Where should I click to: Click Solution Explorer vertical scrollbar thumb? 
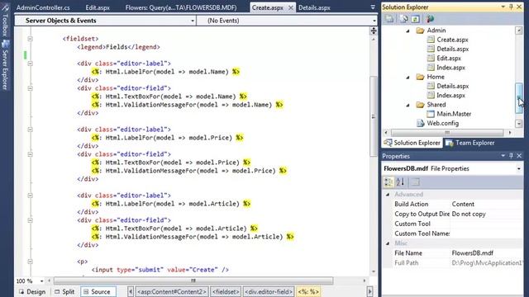tap(519, 98)
